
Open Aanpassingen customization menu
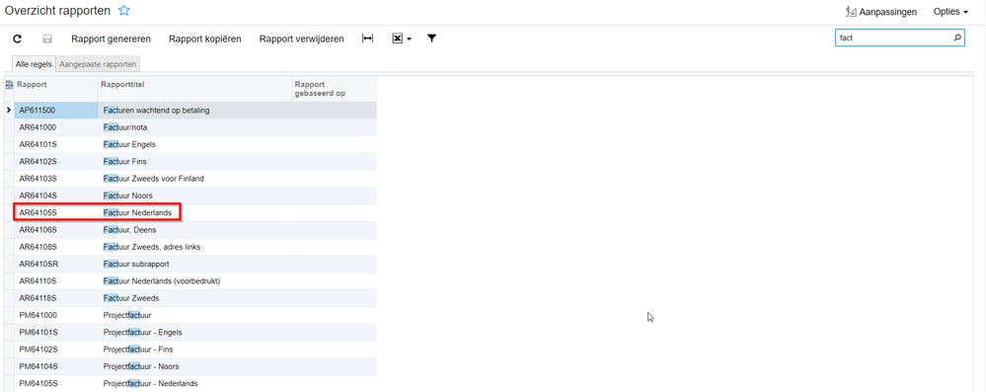coord(881,12)
